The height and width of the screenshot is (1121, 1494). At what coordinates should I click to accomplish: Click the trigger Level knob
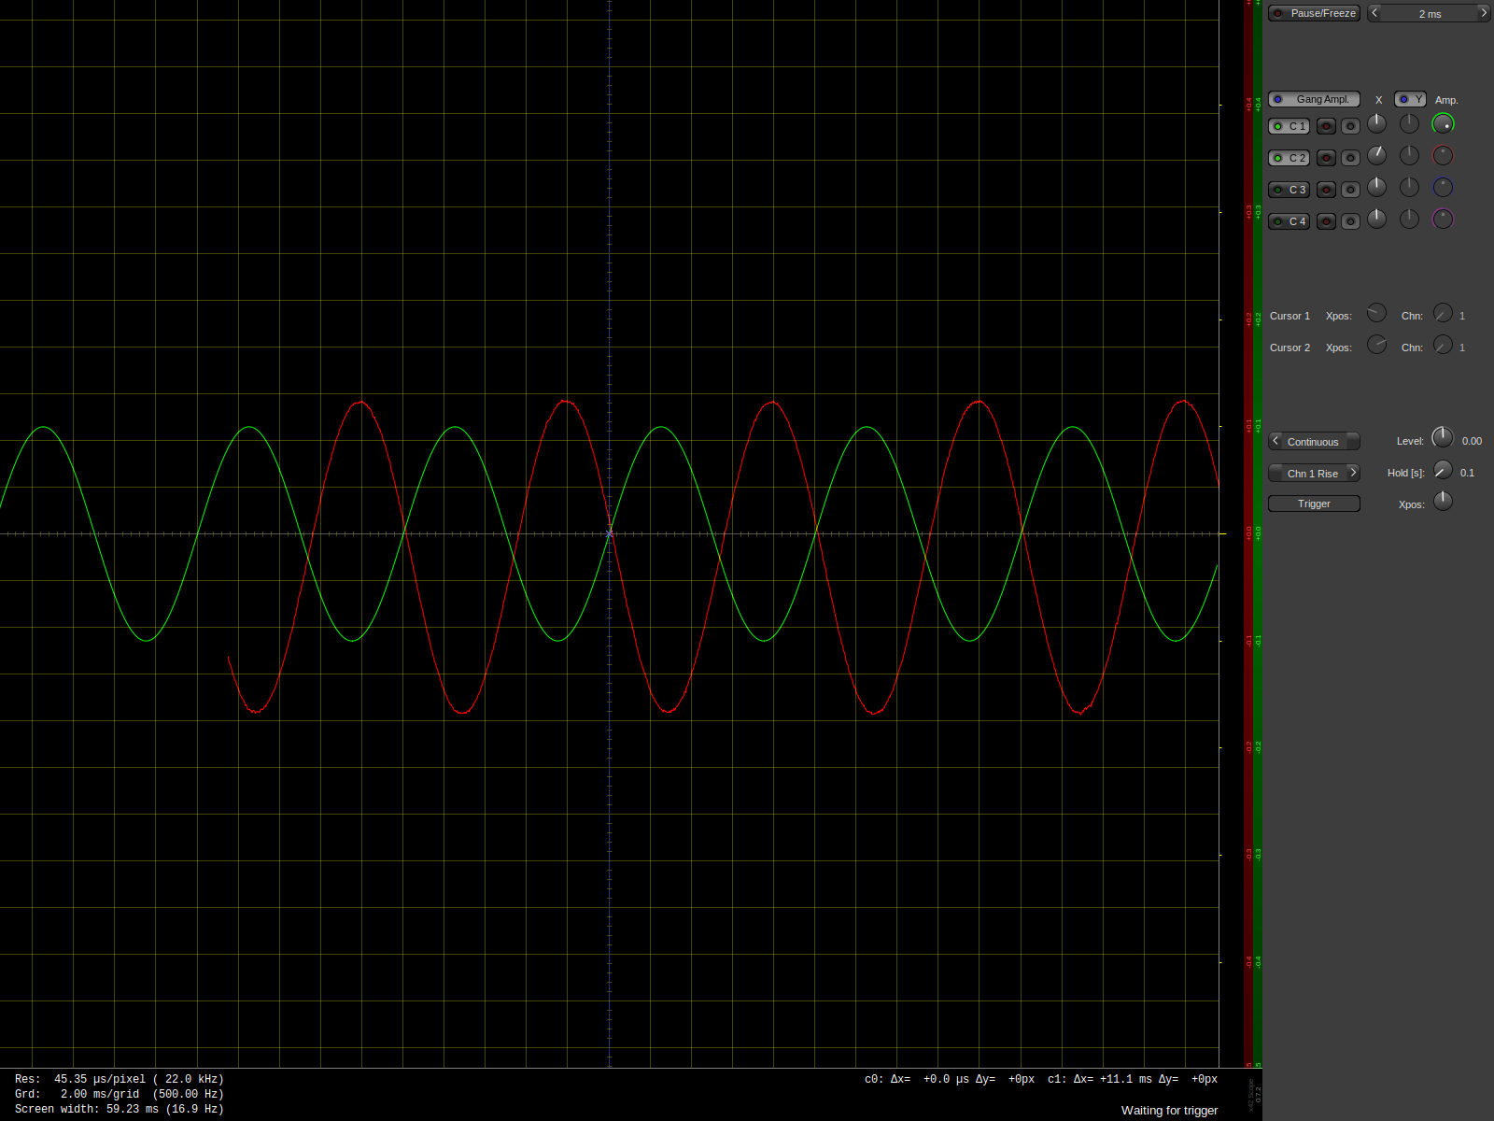click(1444, 437)
